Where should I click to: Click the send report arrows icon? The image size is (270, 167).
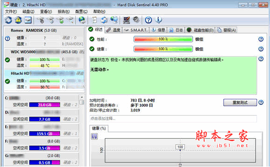coord(104,20)
